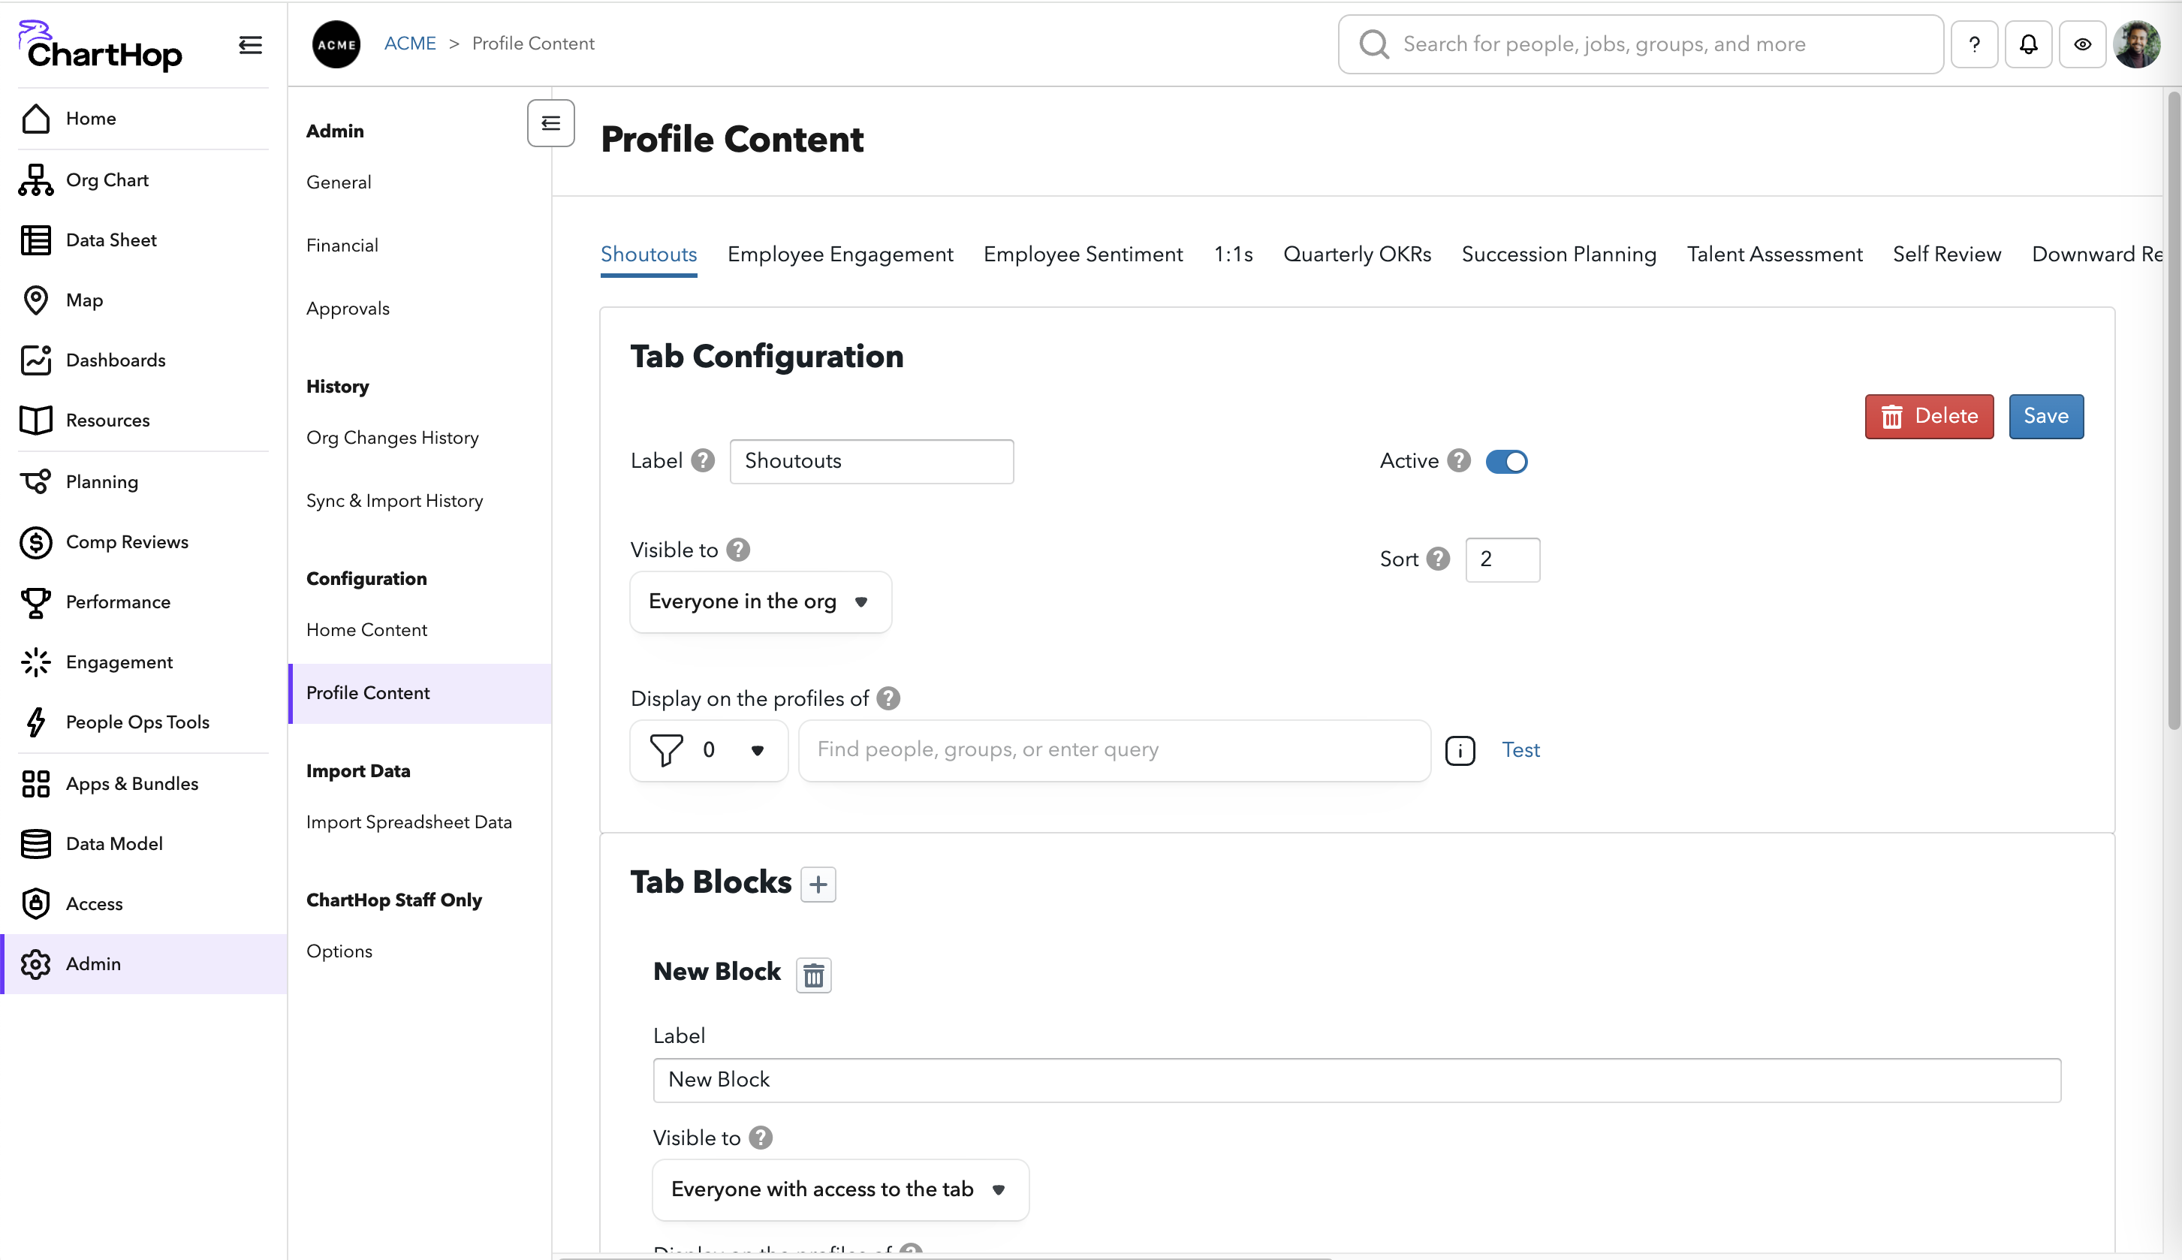The image size is (2182, 1260).
Task: Expand the Everyone with access to the tab dropdown
Action: click(839, 1189)
